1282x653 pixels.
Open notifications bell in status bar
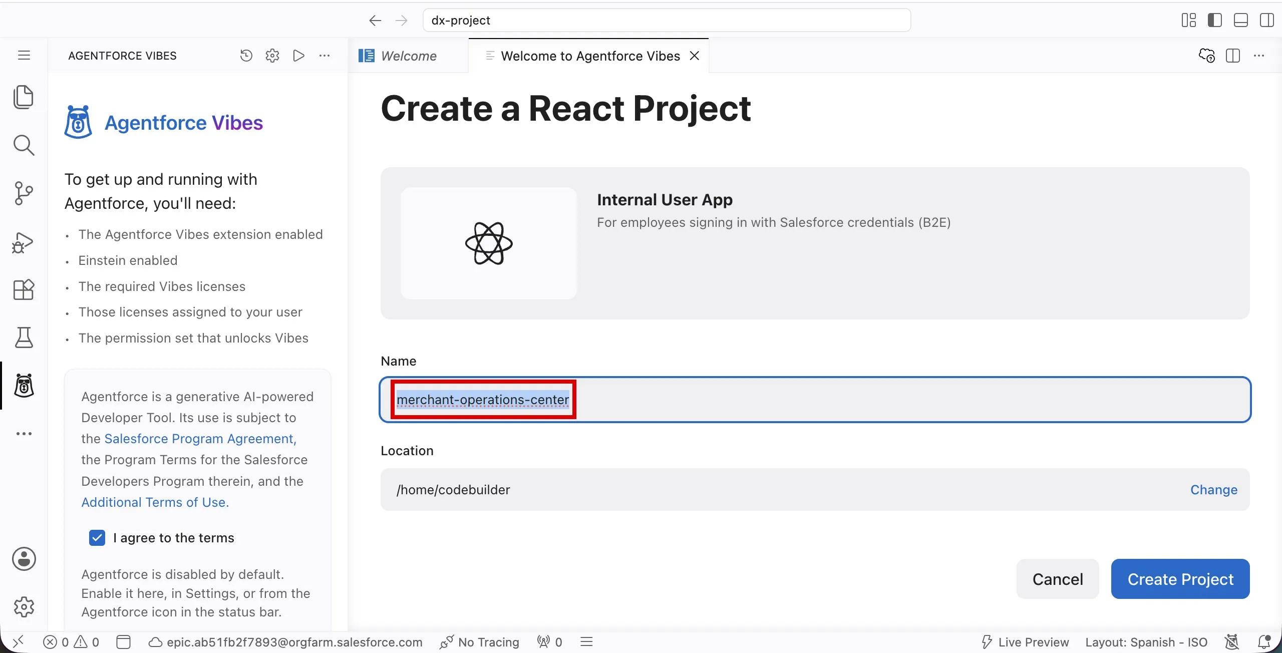coord(1264,642)
